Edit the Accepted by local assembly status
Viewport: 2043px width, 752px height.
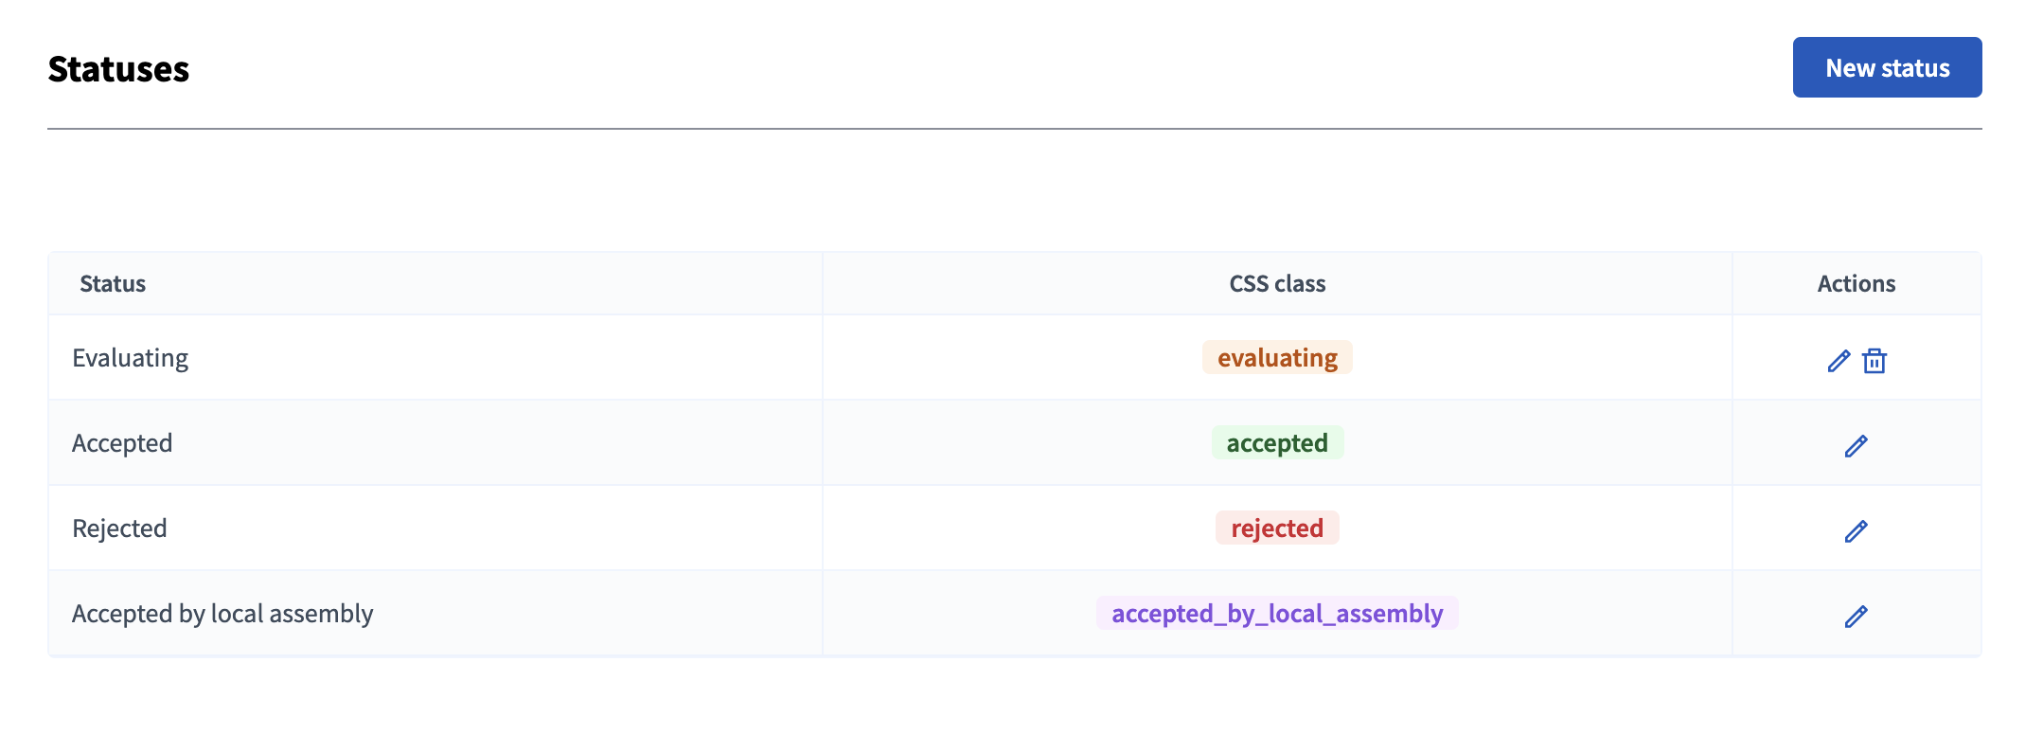pos(1856,616)
